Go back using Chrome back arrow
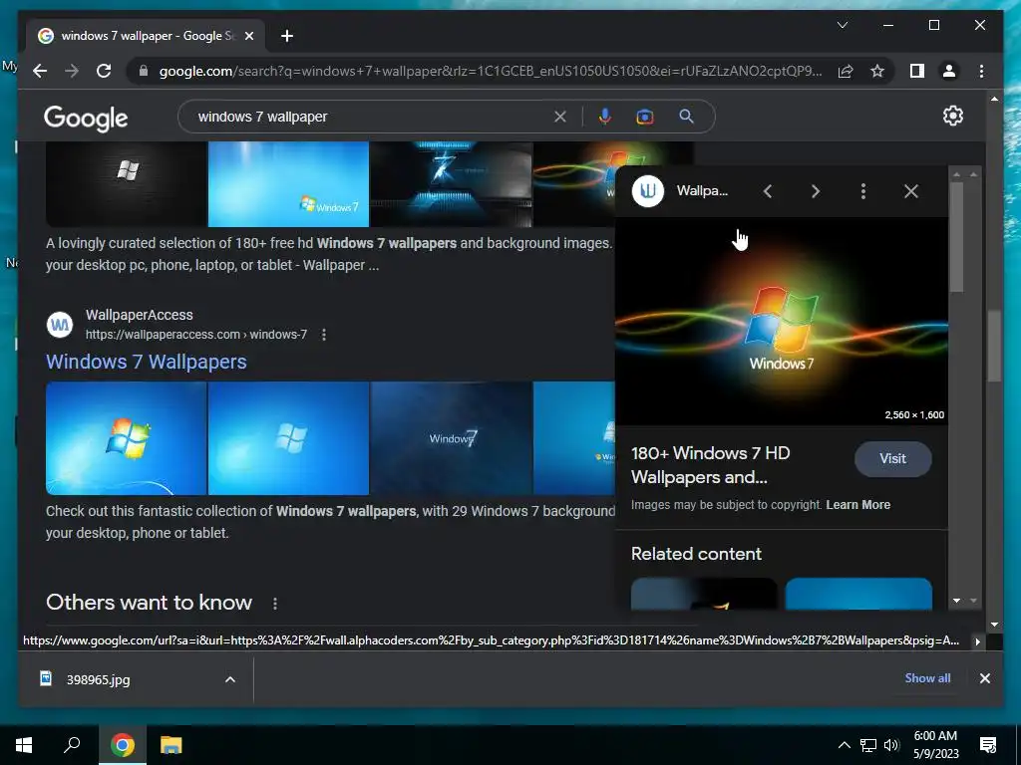This screenshot has height=765, width=1021. [40, 71]
